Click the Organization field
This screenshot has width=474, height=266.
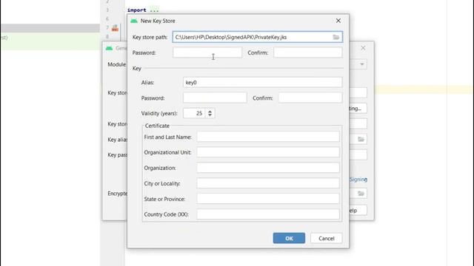(268, 168)
